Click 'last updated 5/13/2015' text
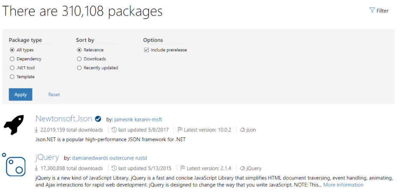Image resolution: width=402 pixels, height=195 pixels. (x=145, y=168)
